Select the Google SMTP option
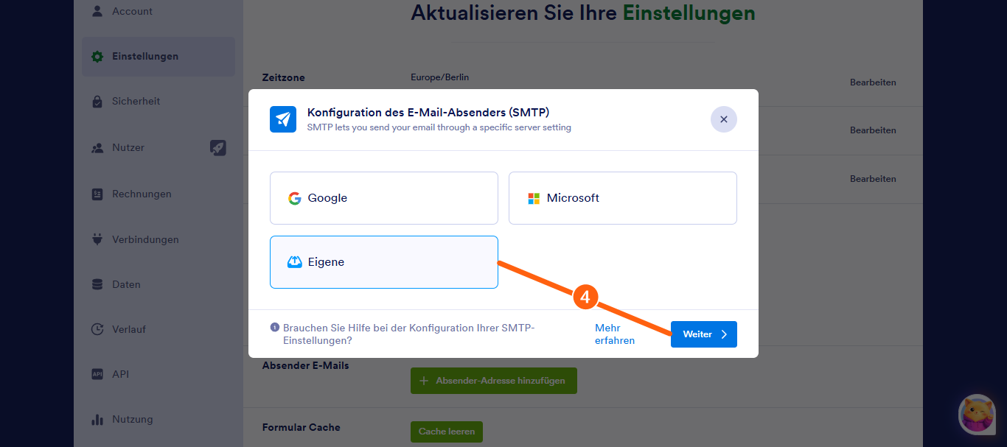1007x447 pixels. (x=384, y=198)
